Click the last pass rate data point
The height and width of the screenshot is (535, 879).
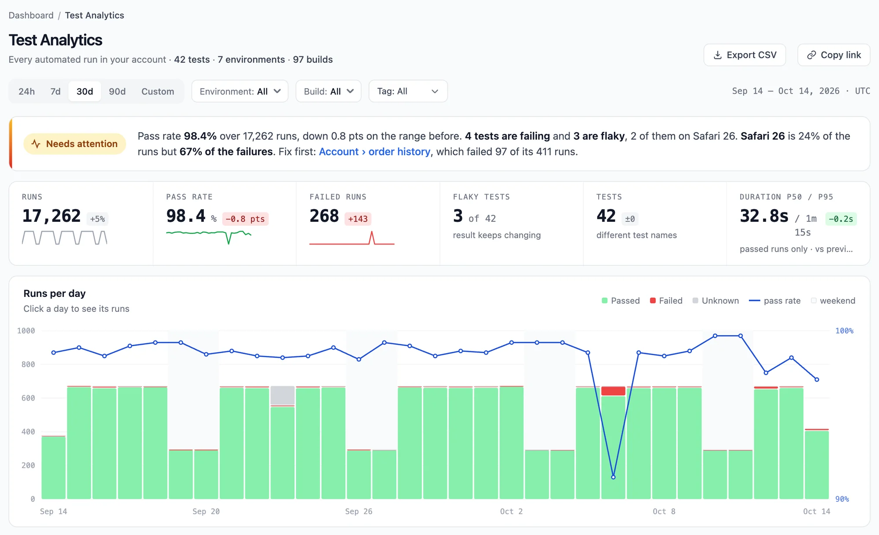click(x=817, y=380)
